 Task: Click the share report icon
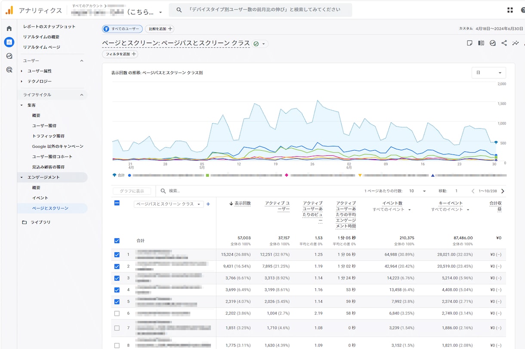[x=504, y=43]
